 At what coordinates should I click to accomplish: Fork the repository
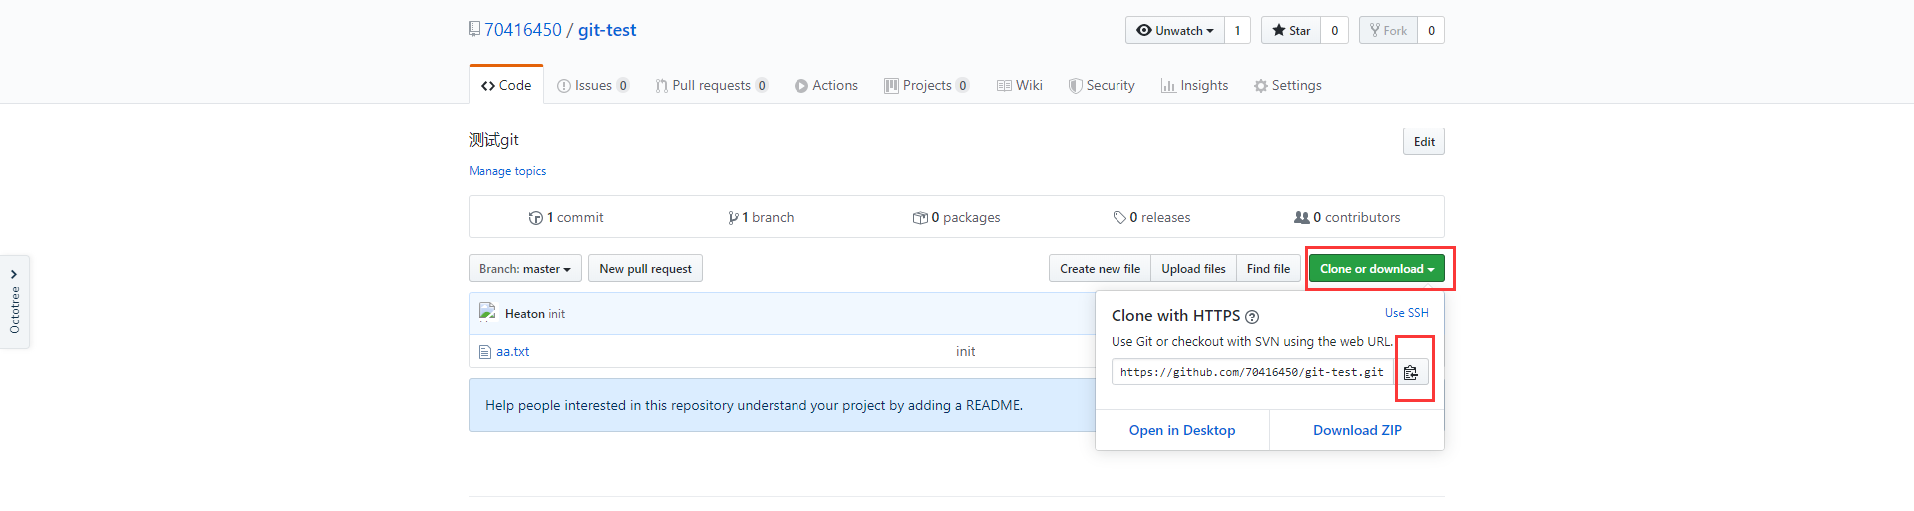coord(1388,31)
